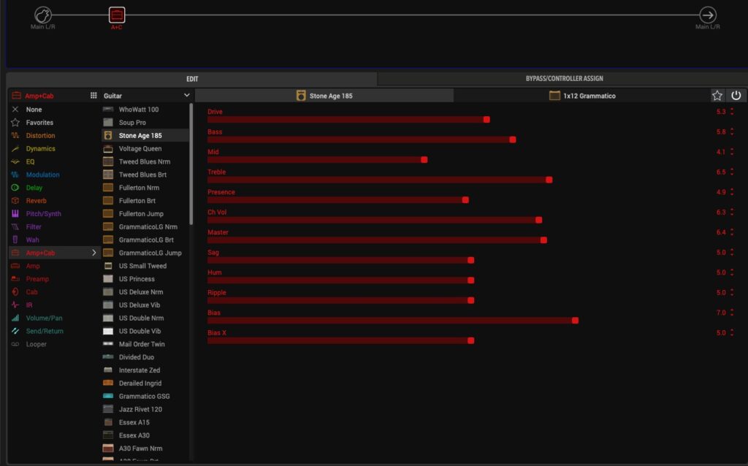The width and height of the screenshot is (748, 466).
Task: Expand the Amp+Cab category chevron
Action: coord(93,253)
